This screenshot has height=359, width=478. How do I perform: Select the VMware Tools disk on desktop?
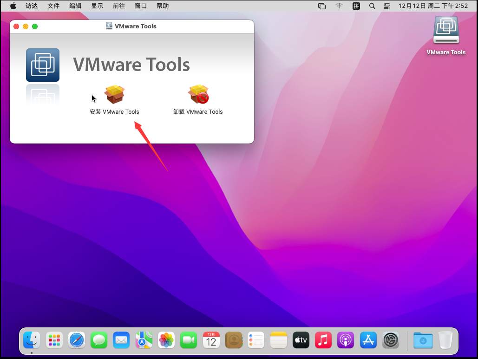(446, 31)
